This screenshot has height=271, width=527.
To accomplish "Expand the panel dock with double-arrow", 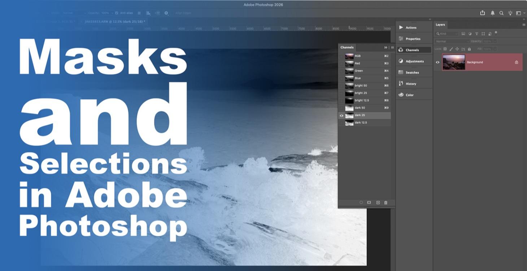I will [430, 19].
